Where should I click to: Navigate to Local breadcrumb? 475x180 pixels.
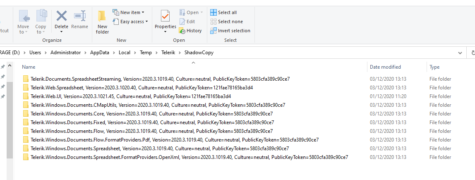[125, 53]
